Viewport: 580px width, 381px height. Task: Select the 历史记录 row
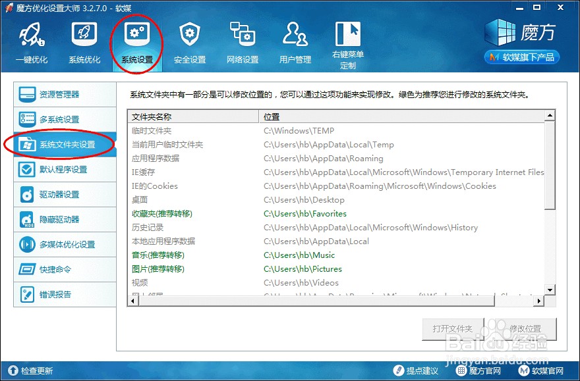click(x=336, y=228)
